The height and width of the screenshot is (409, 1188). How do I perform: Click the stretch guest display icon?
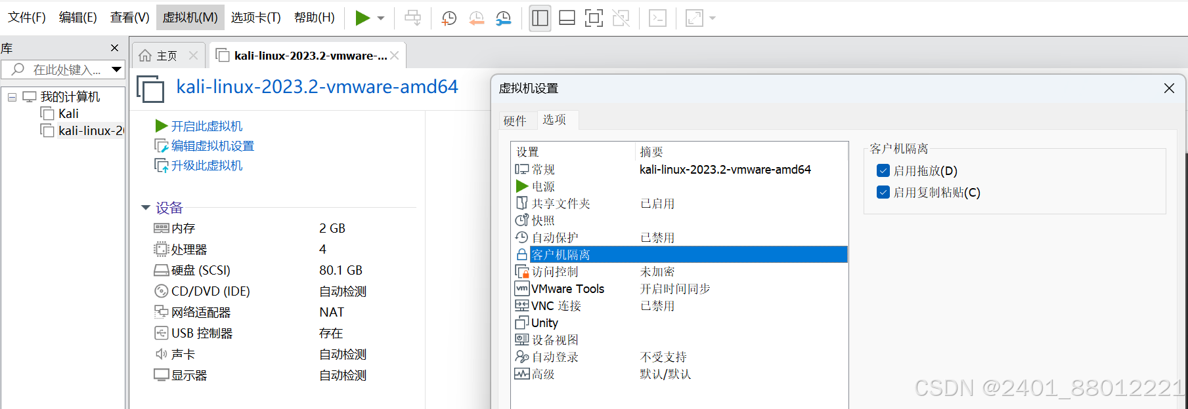[x=694, y=18]
